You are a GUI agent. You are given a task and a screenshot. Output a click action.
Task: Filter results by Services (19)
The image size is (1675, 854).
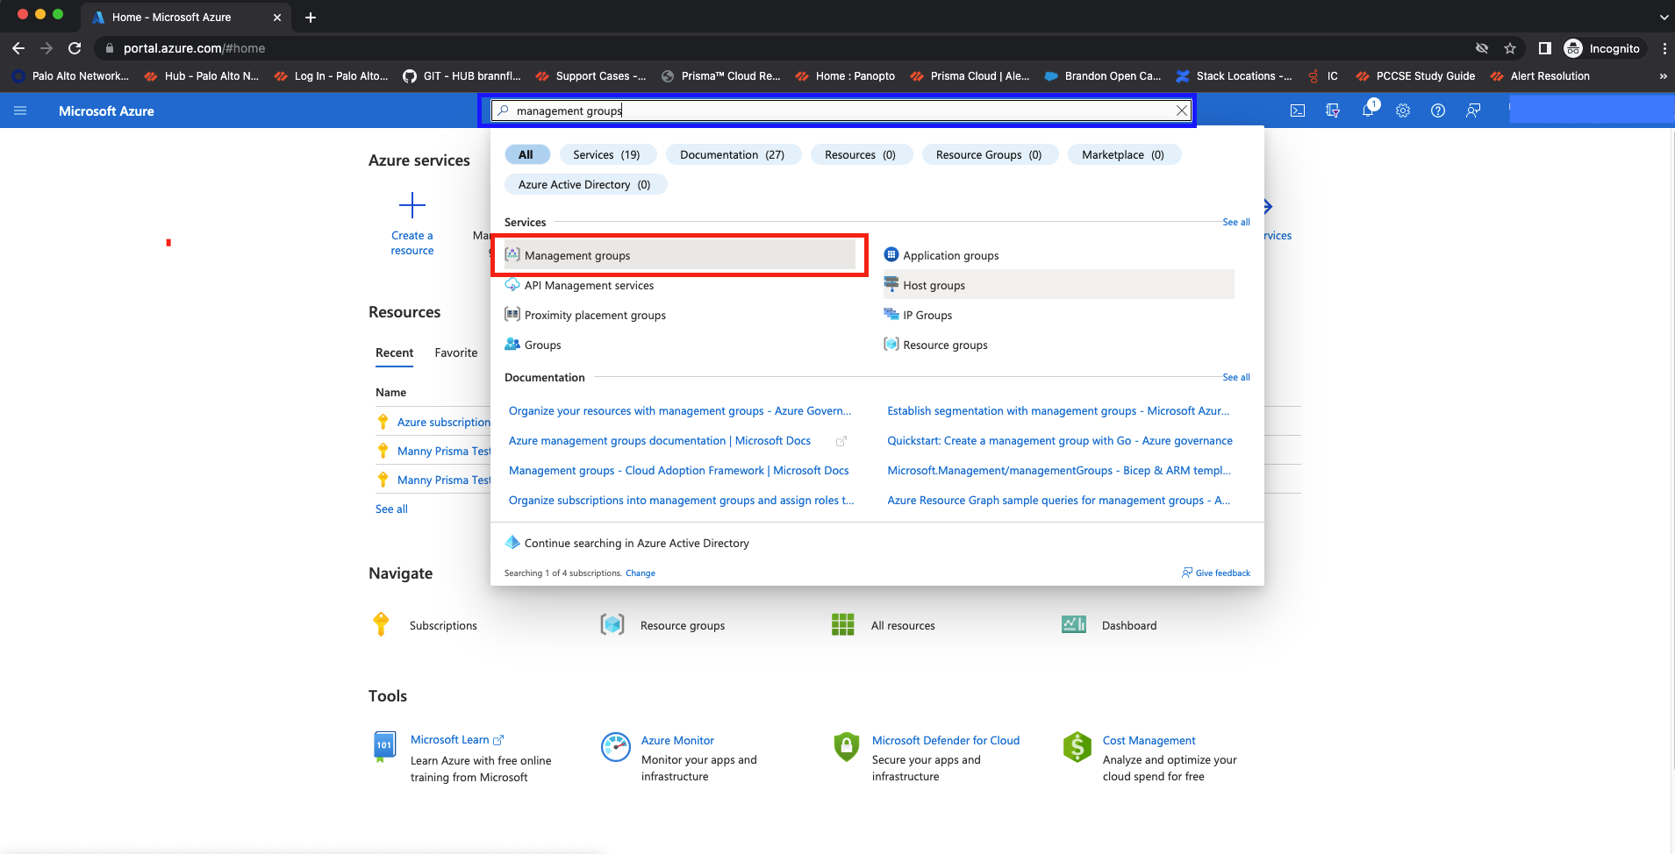[606, 154]
